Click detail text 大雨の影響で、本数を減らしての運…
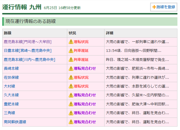 click(x=137, y=86)
